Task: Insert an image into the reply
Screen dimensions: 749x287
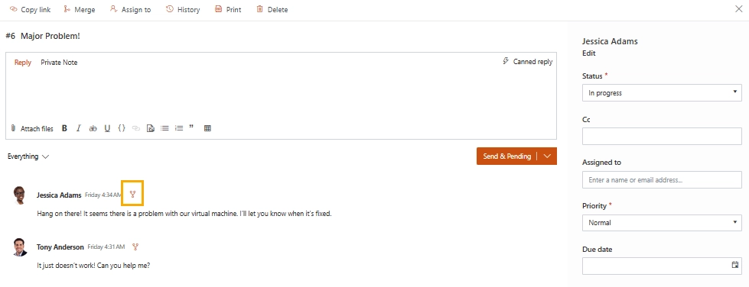Action: tap(151, 128)
